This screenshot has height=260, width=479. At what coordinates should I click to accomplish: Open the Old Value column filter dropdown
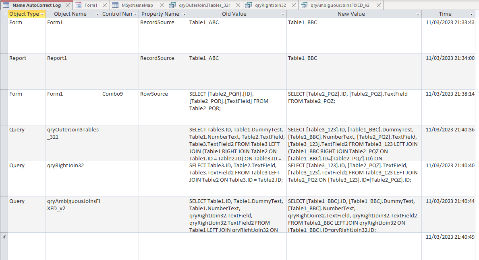pos(283,14)
